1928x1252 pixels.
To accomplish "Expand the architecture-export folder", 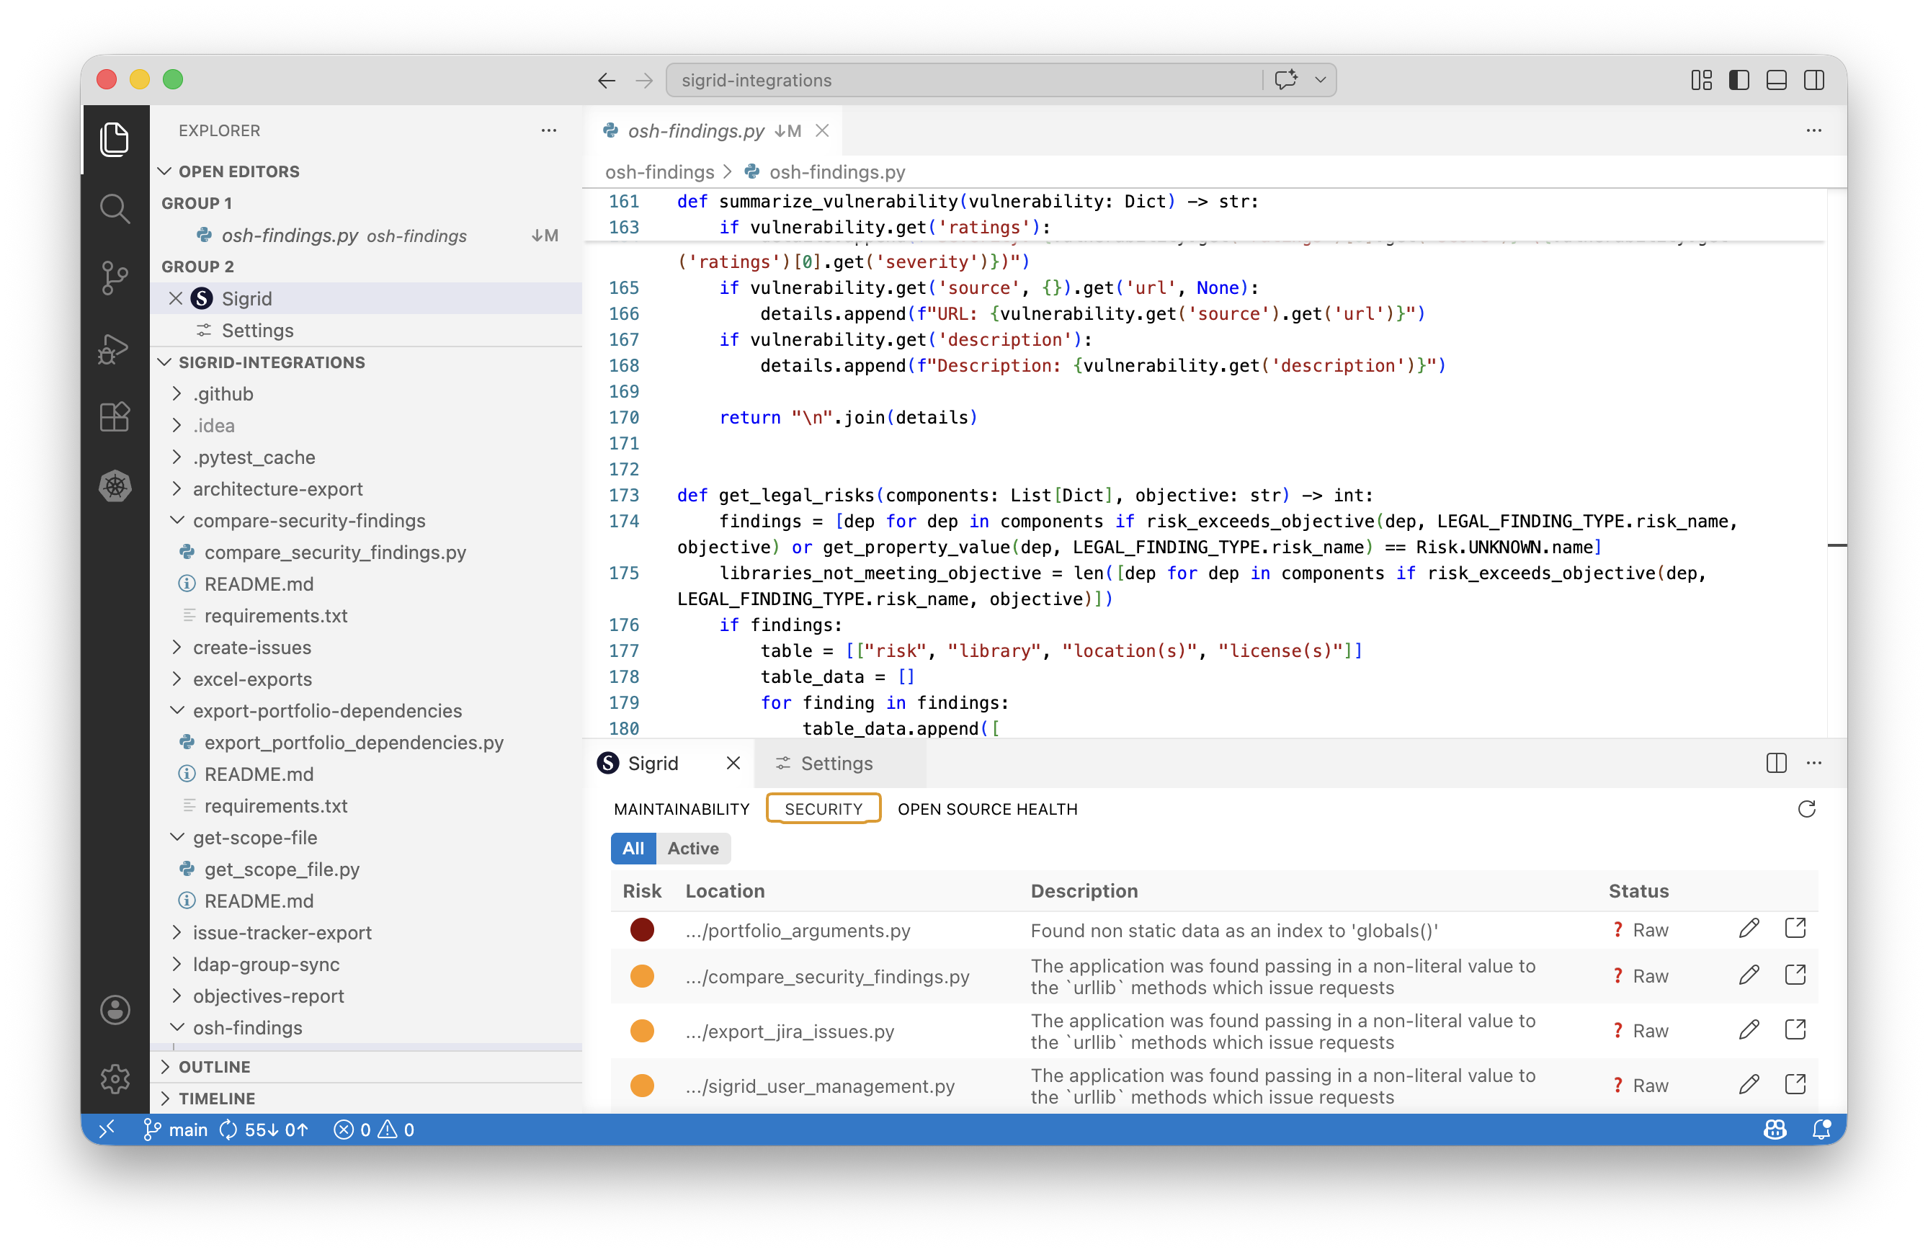I will pyautogui.click(x=277, y=489).
